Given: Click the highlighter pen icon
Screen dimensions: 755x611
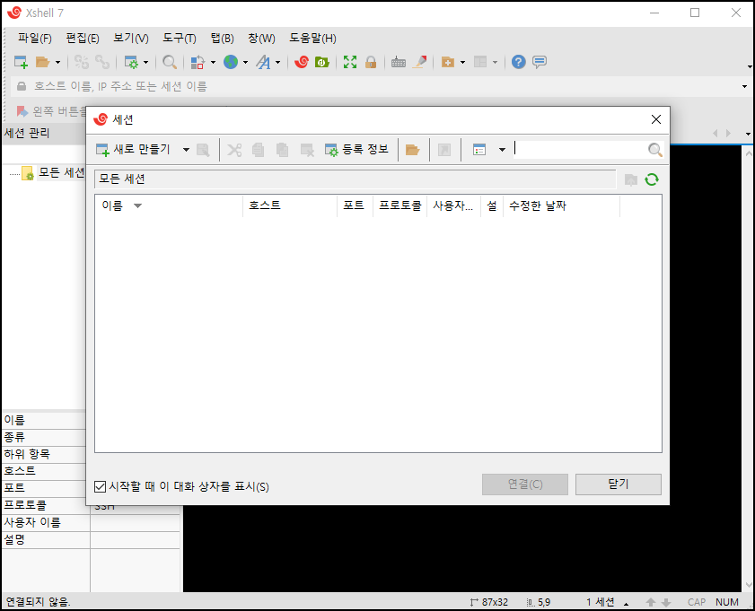Looking at the screenshot, I should pyautogui.click(x=420, y=62).
